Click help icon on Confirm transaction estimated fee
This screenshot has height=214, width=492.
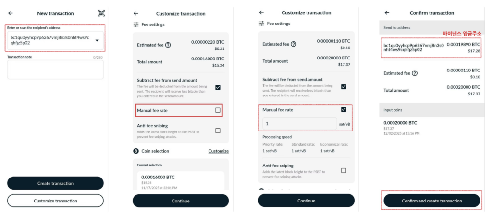point(414,73)
